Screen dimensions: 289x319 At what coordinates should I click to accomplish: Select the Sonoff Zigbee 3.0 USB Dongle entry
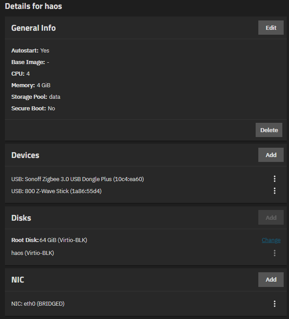click(77, 179)
